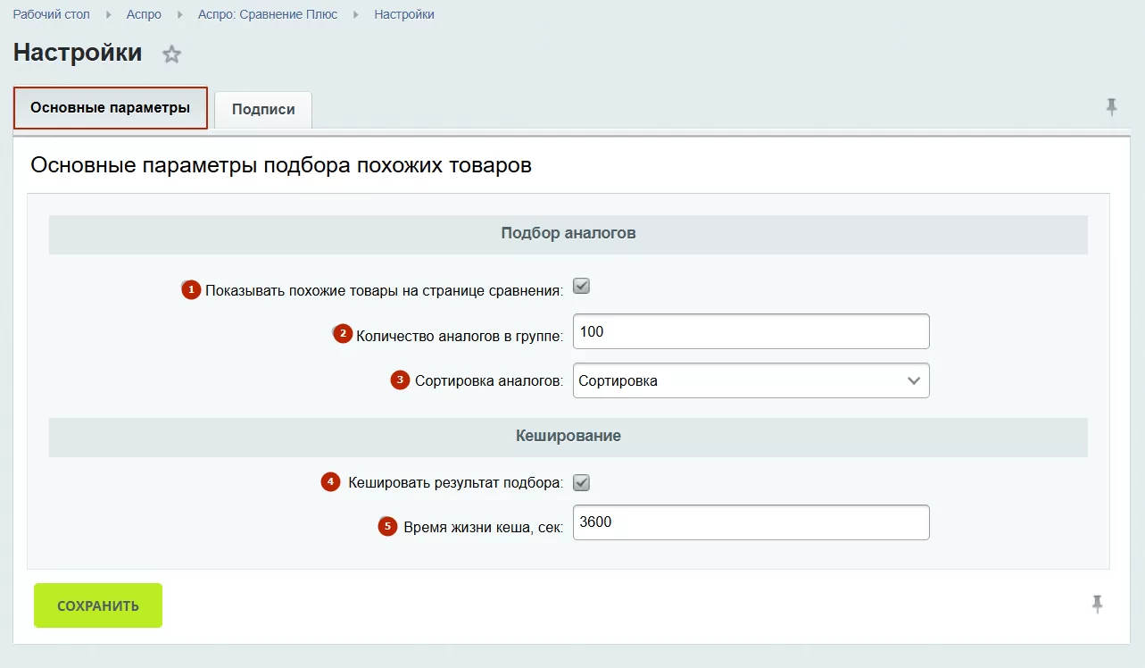Click the label "Сортировка аналогов:"
This screenshot has height=668, width=1145.
coord(489,381)
